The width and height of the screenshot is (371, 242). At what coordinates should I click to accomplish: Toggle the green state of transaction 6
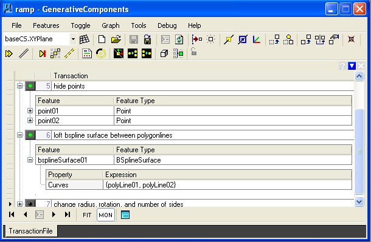pyautogui.click(x=30, y=135)
